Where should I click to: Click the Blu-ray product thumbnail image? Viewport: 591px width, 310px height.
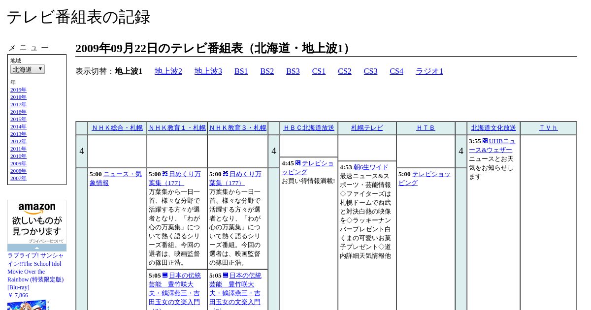[28, 305]
